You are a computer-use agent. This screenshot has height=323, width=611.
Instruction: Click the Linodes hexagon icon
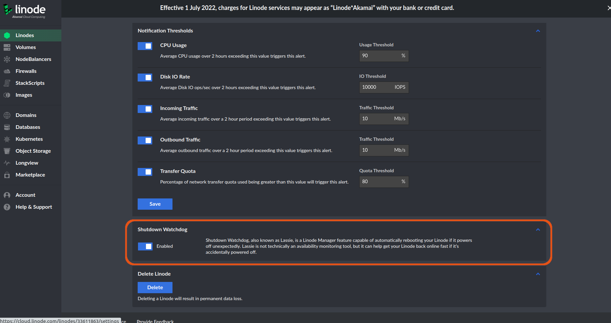7,35
